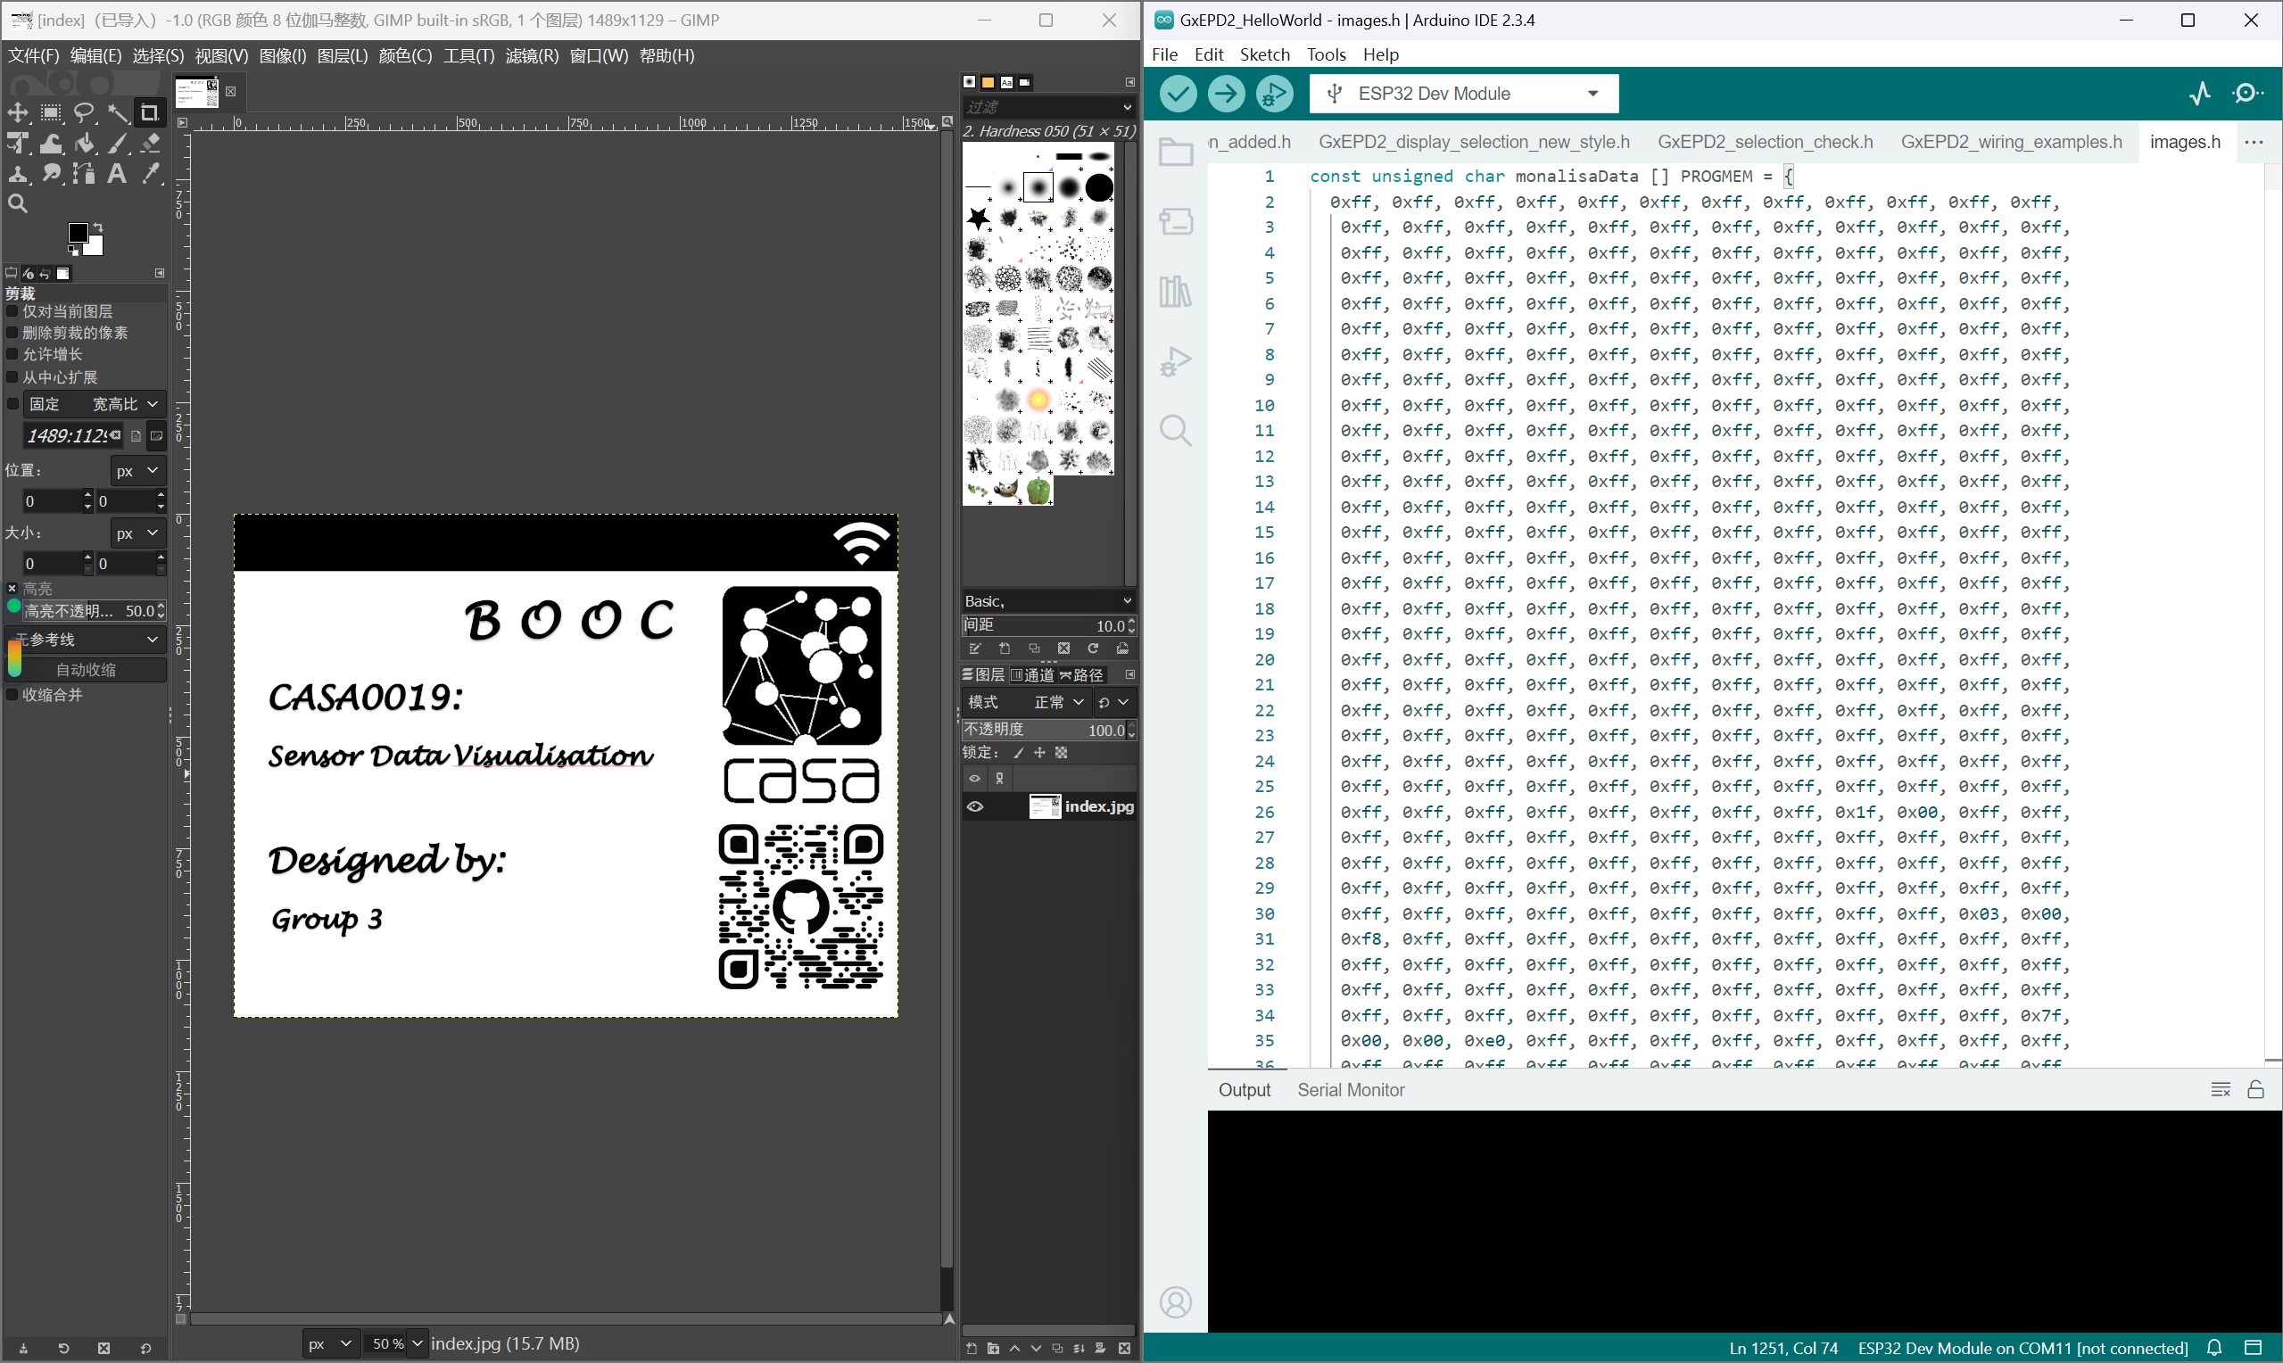
Task: Open the 50% zoom level dropdown
Action: 396,1343
